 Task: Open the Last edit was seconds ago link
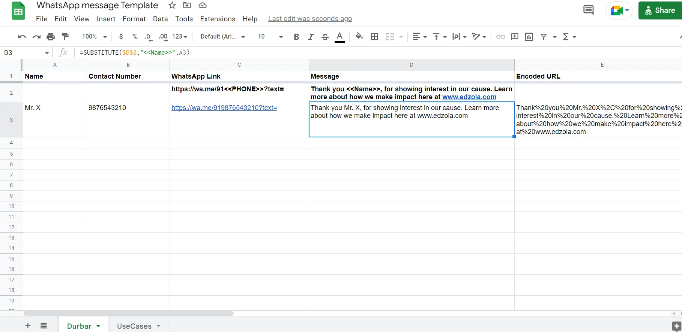310,19
